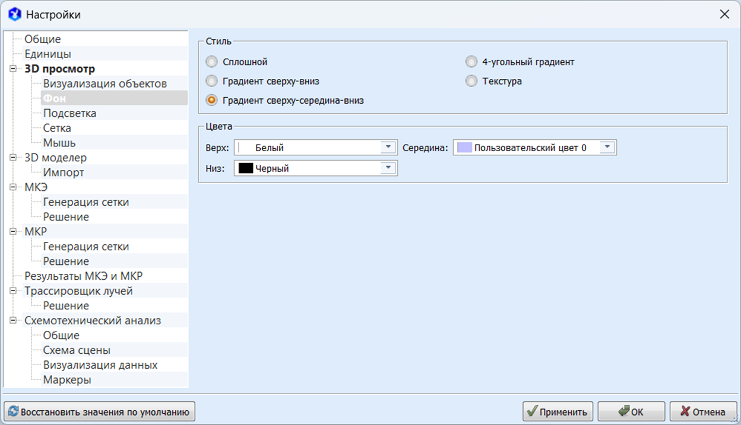
Task: Click the lavender Середина color swatch
Action: pos(464,148)
